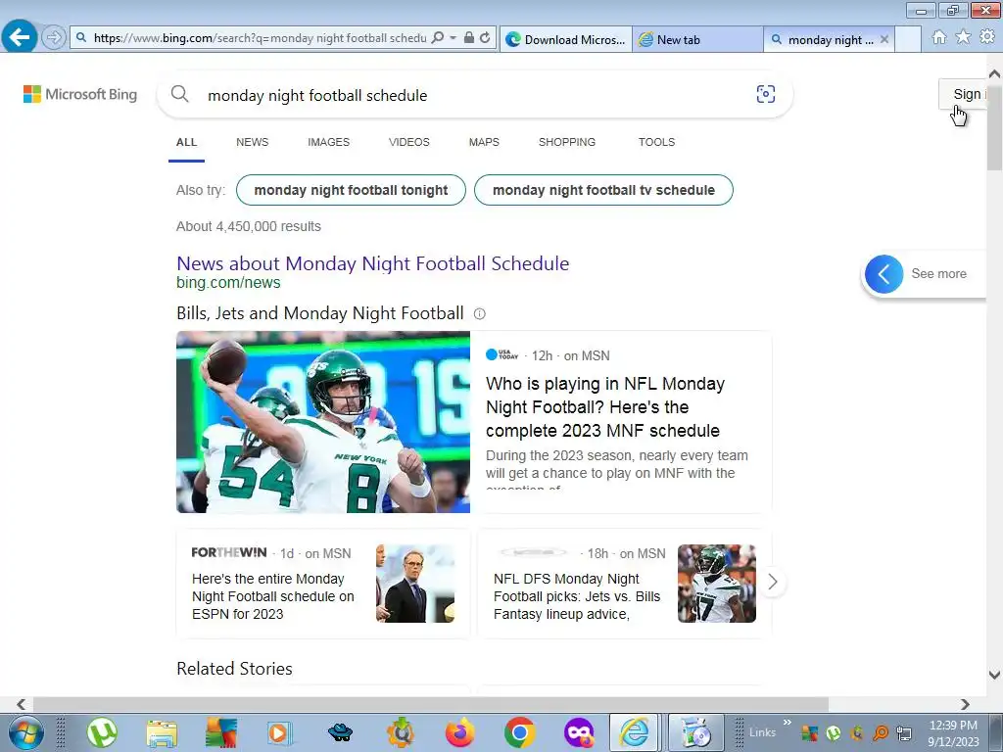Try 'monday night football tonight' suggestion
This screenshot has width=1003, height=752.
click(351, 190)
